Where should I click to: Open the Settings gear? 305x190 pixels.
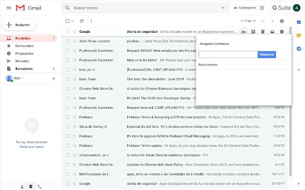click(282, 21)
